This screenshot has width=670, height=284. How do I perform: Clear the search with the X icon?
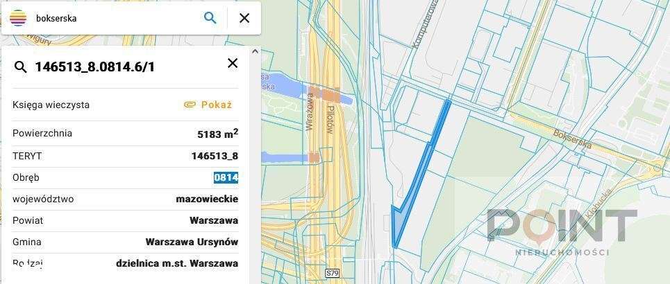pyautogui.click(x=244, y=18)
